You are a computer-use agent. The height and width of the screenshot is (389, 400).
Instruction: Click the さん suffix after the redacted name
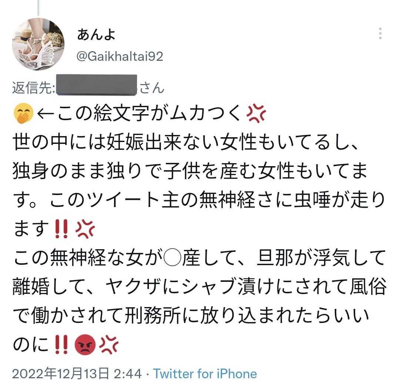pos(152,88)
